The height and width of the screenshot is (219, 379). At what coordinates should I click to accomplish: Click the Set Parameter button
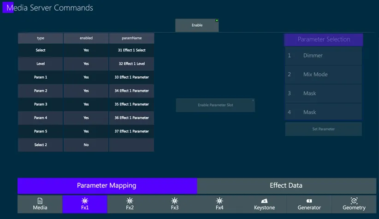(323, 129)
